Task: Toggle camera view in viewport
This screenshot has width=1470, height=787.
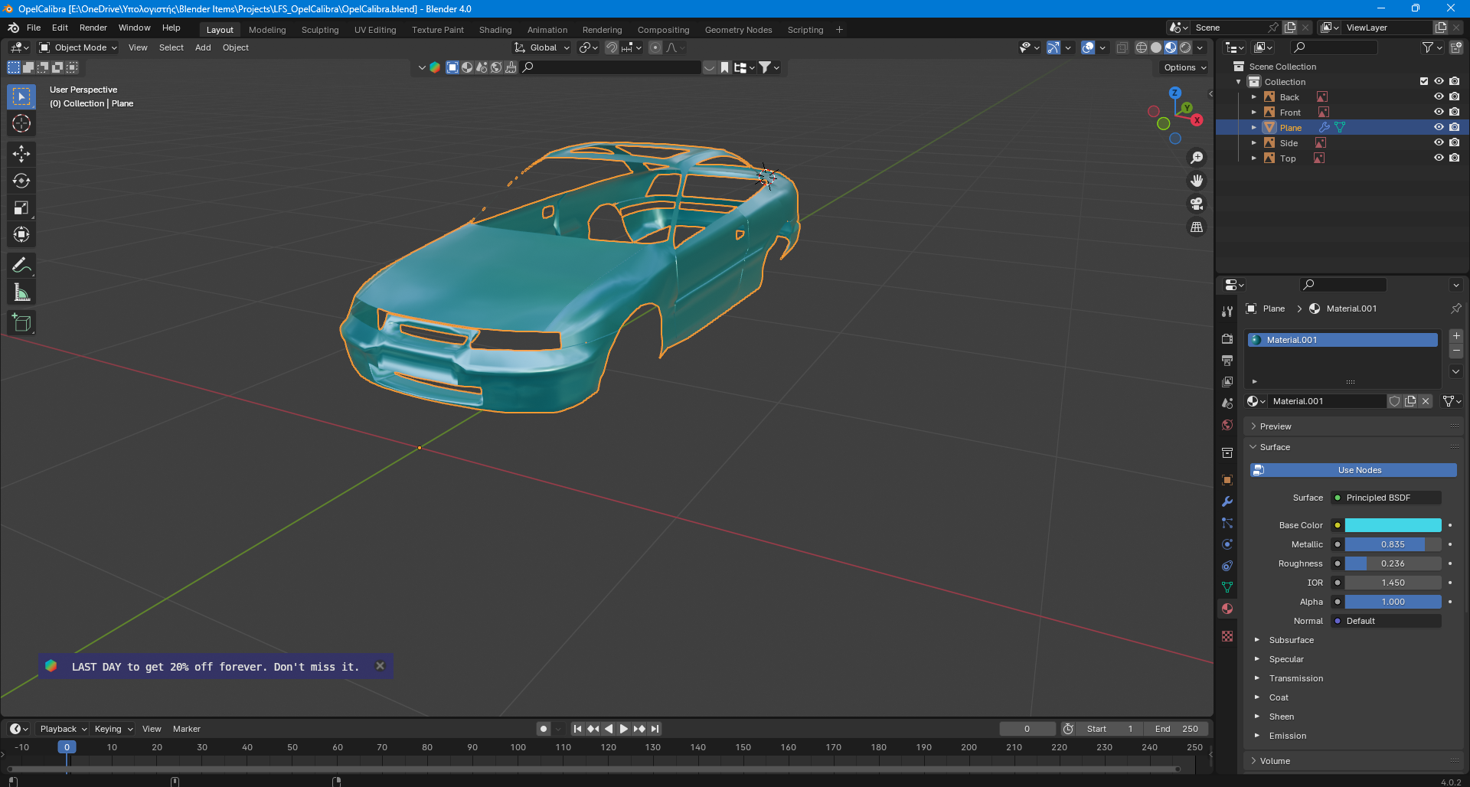Action: coord(1196,204)
